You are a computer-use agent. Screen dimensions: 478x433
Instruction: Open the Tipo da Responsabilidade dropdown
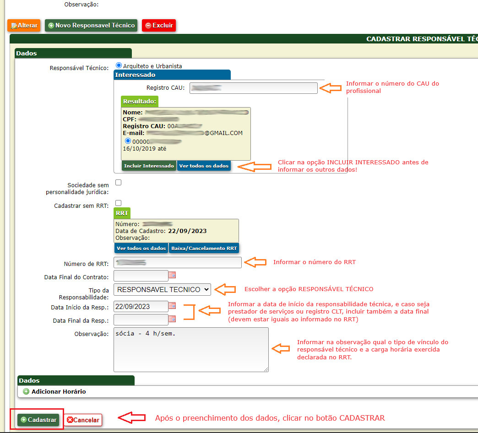tap(162, 289)
